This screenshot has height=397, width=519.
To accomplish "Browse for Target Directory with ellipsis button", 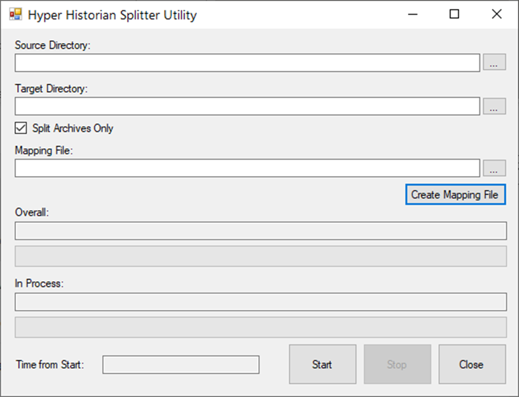I will (494, 106).
